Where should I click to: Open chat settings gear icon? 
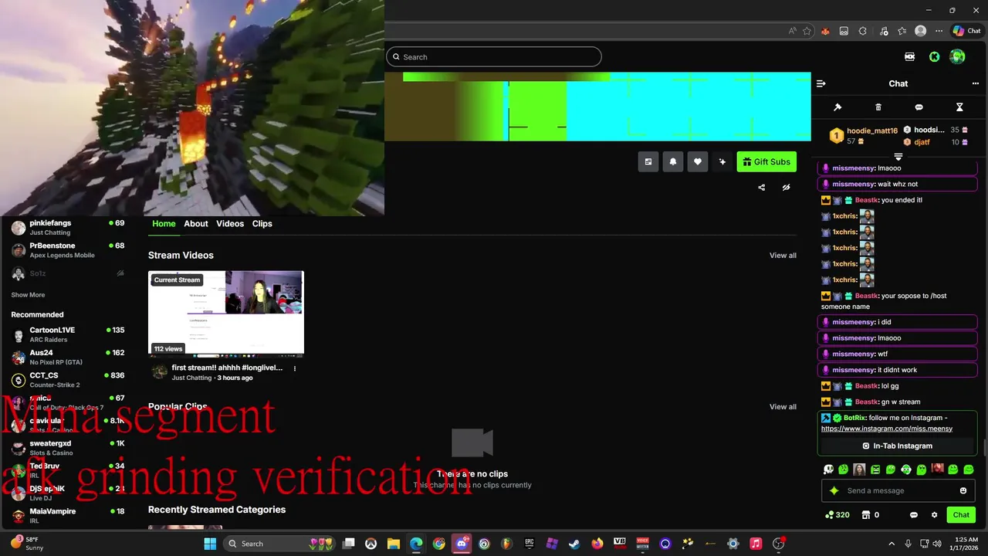point(934,515)
